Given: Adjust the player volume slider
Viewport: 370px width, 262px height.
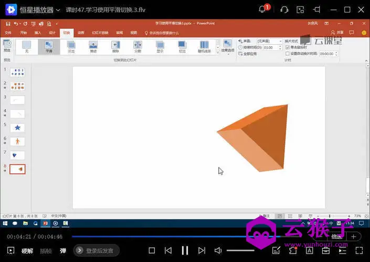Looking at the screenshot, I should coord(240,250).
